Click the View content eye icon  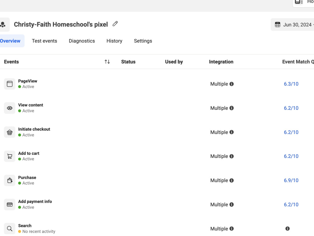point(10,108)
